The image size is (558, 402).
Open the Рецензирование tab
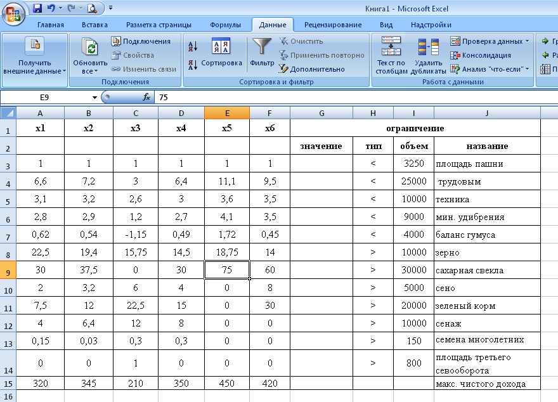pyautogui.click(x=333, y=25)
